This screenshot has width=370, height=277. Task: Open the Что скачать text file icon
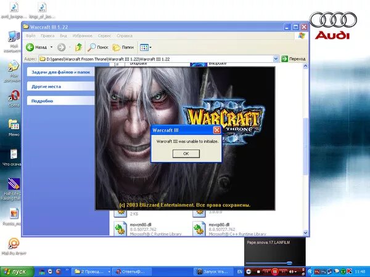pyautogui.click(x=13, y=156)
